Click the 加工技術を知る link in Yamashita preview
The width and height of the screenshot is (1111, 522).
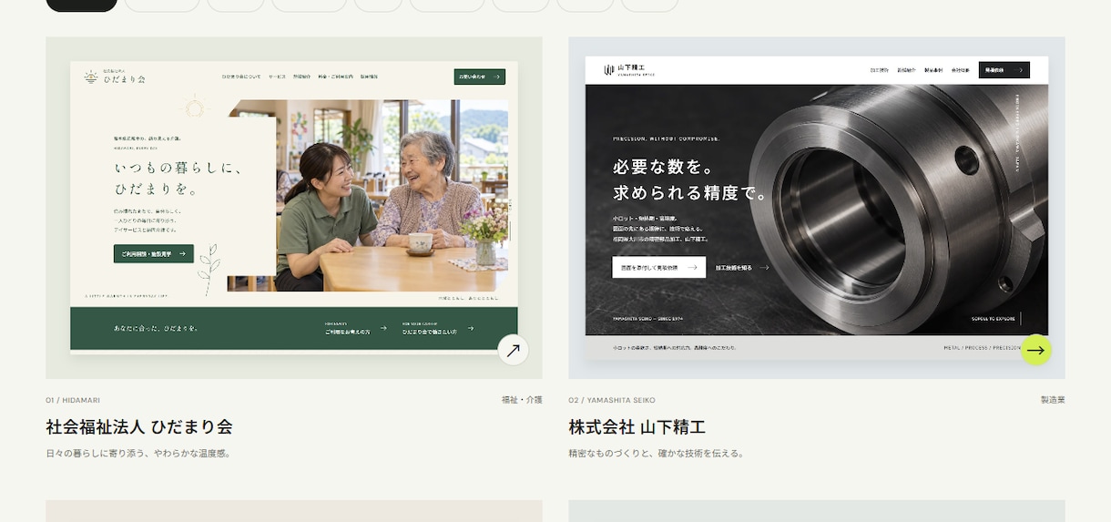(x=742, y=268)
